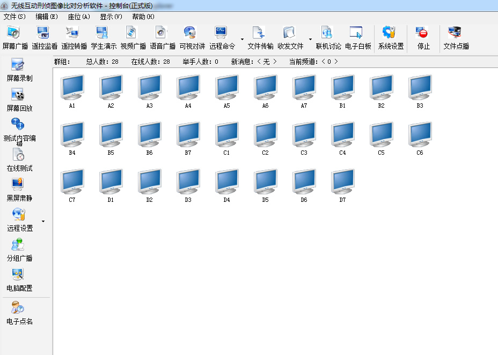This screenshot has height=355, width=498.
Task: Expand dropdown arrow next to 收发文件
Action: [x=310, y=39]
